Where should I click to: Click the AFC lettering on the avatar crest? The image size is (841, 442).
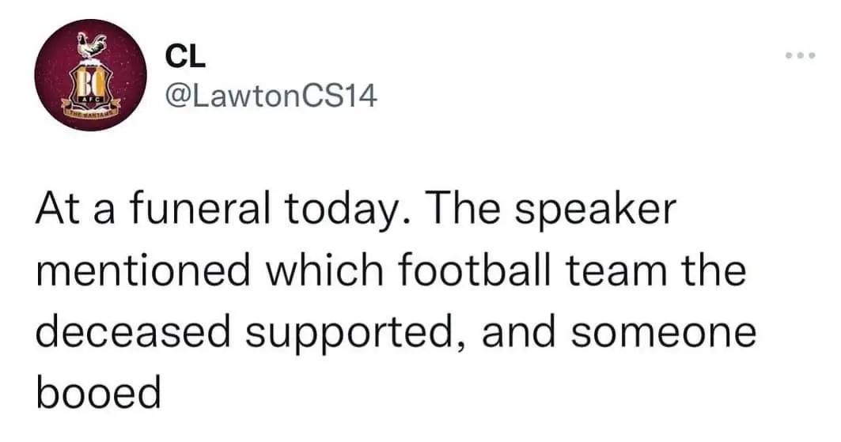click(89, 99)
